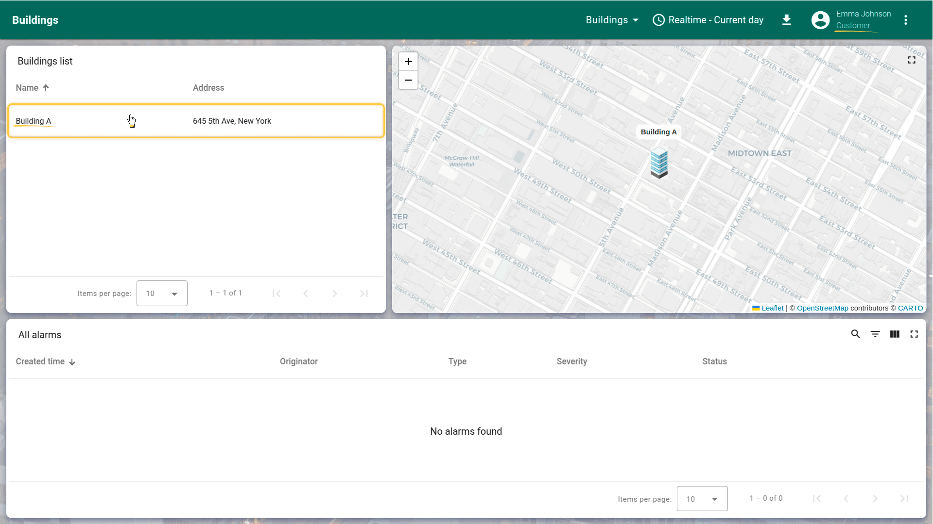Screen dimensions: 933x524
Task: Expand the map widget to fullscreen
Action: tap(912, 60)
